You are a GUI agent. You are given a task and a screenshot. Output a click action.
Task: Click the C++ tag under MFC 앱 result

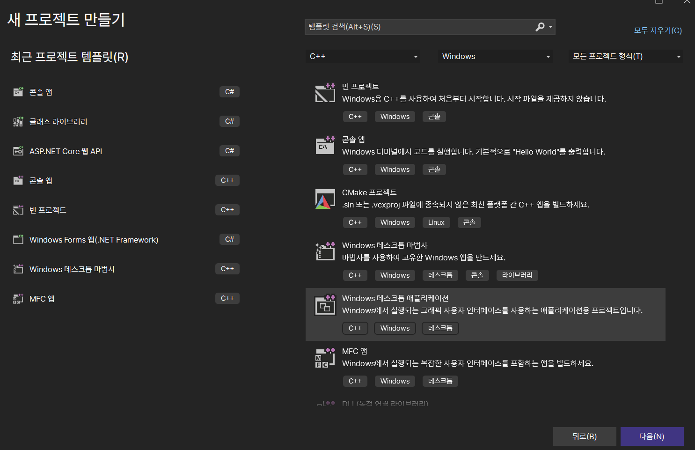pyautogui.click(x=355, y=381)
